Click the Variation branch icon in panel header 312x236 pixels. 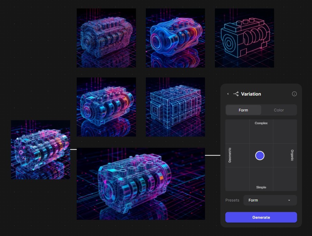click(x=236, y=94)
